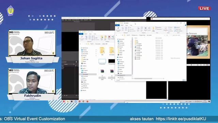Open the gear settings icon in OBS window
Viewport: 218px width, 123px height.
click(x=76, y=62)
